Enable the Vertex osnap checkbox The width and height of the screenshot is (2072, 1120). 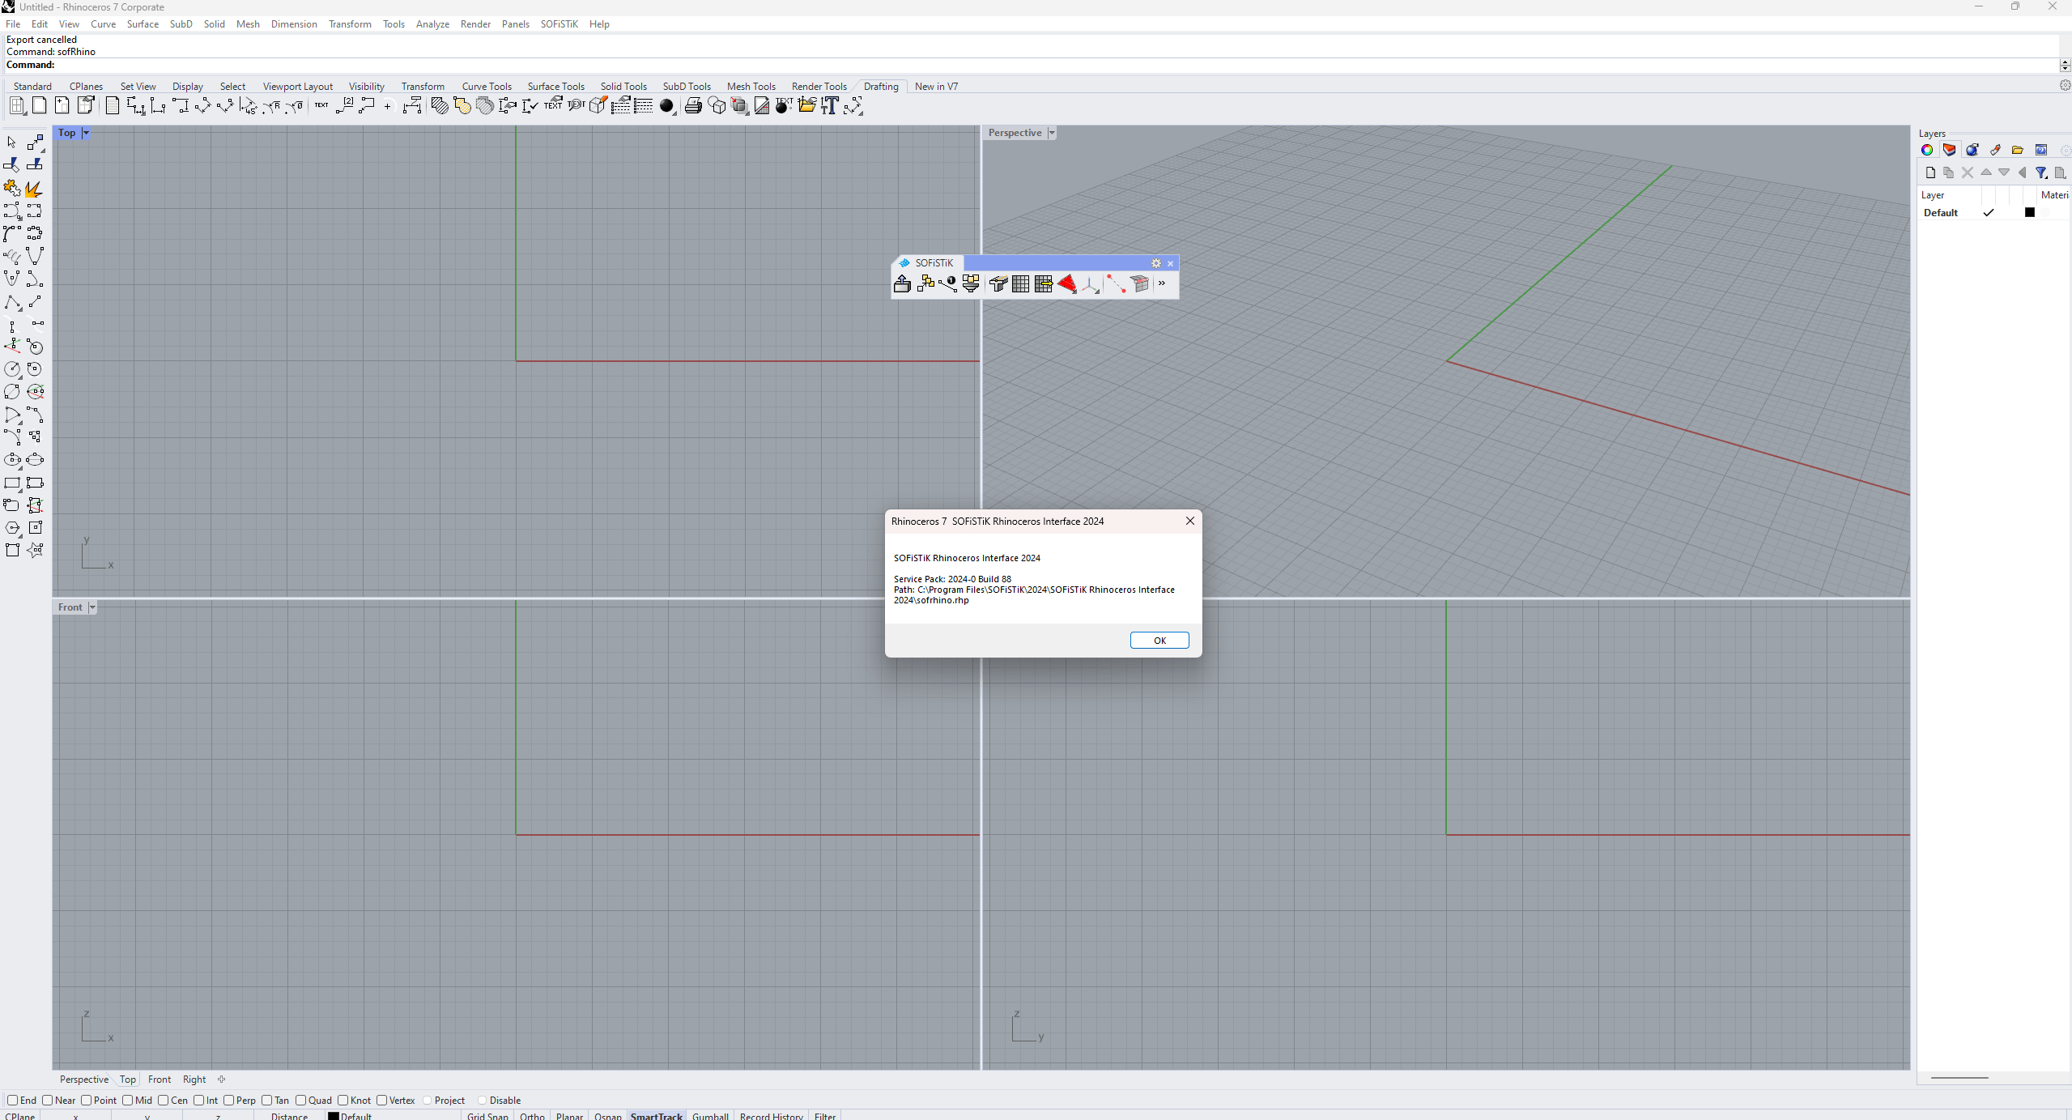tap(382, 1100)
